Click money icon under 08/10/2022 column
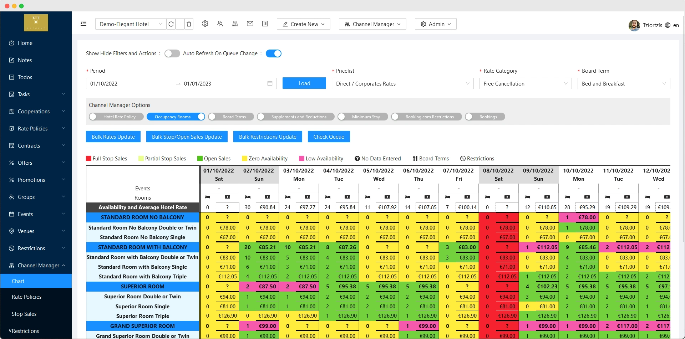Viewport: 685px width, 339px height. (507, 197)
